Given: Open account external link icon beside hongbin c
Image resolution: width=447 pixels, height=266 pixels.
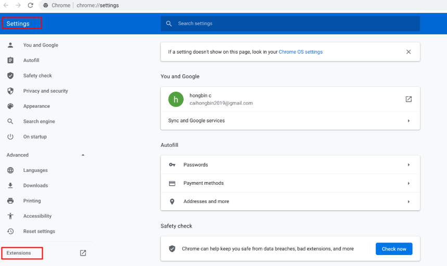Looking at the screenshot, I should (408, 99).
